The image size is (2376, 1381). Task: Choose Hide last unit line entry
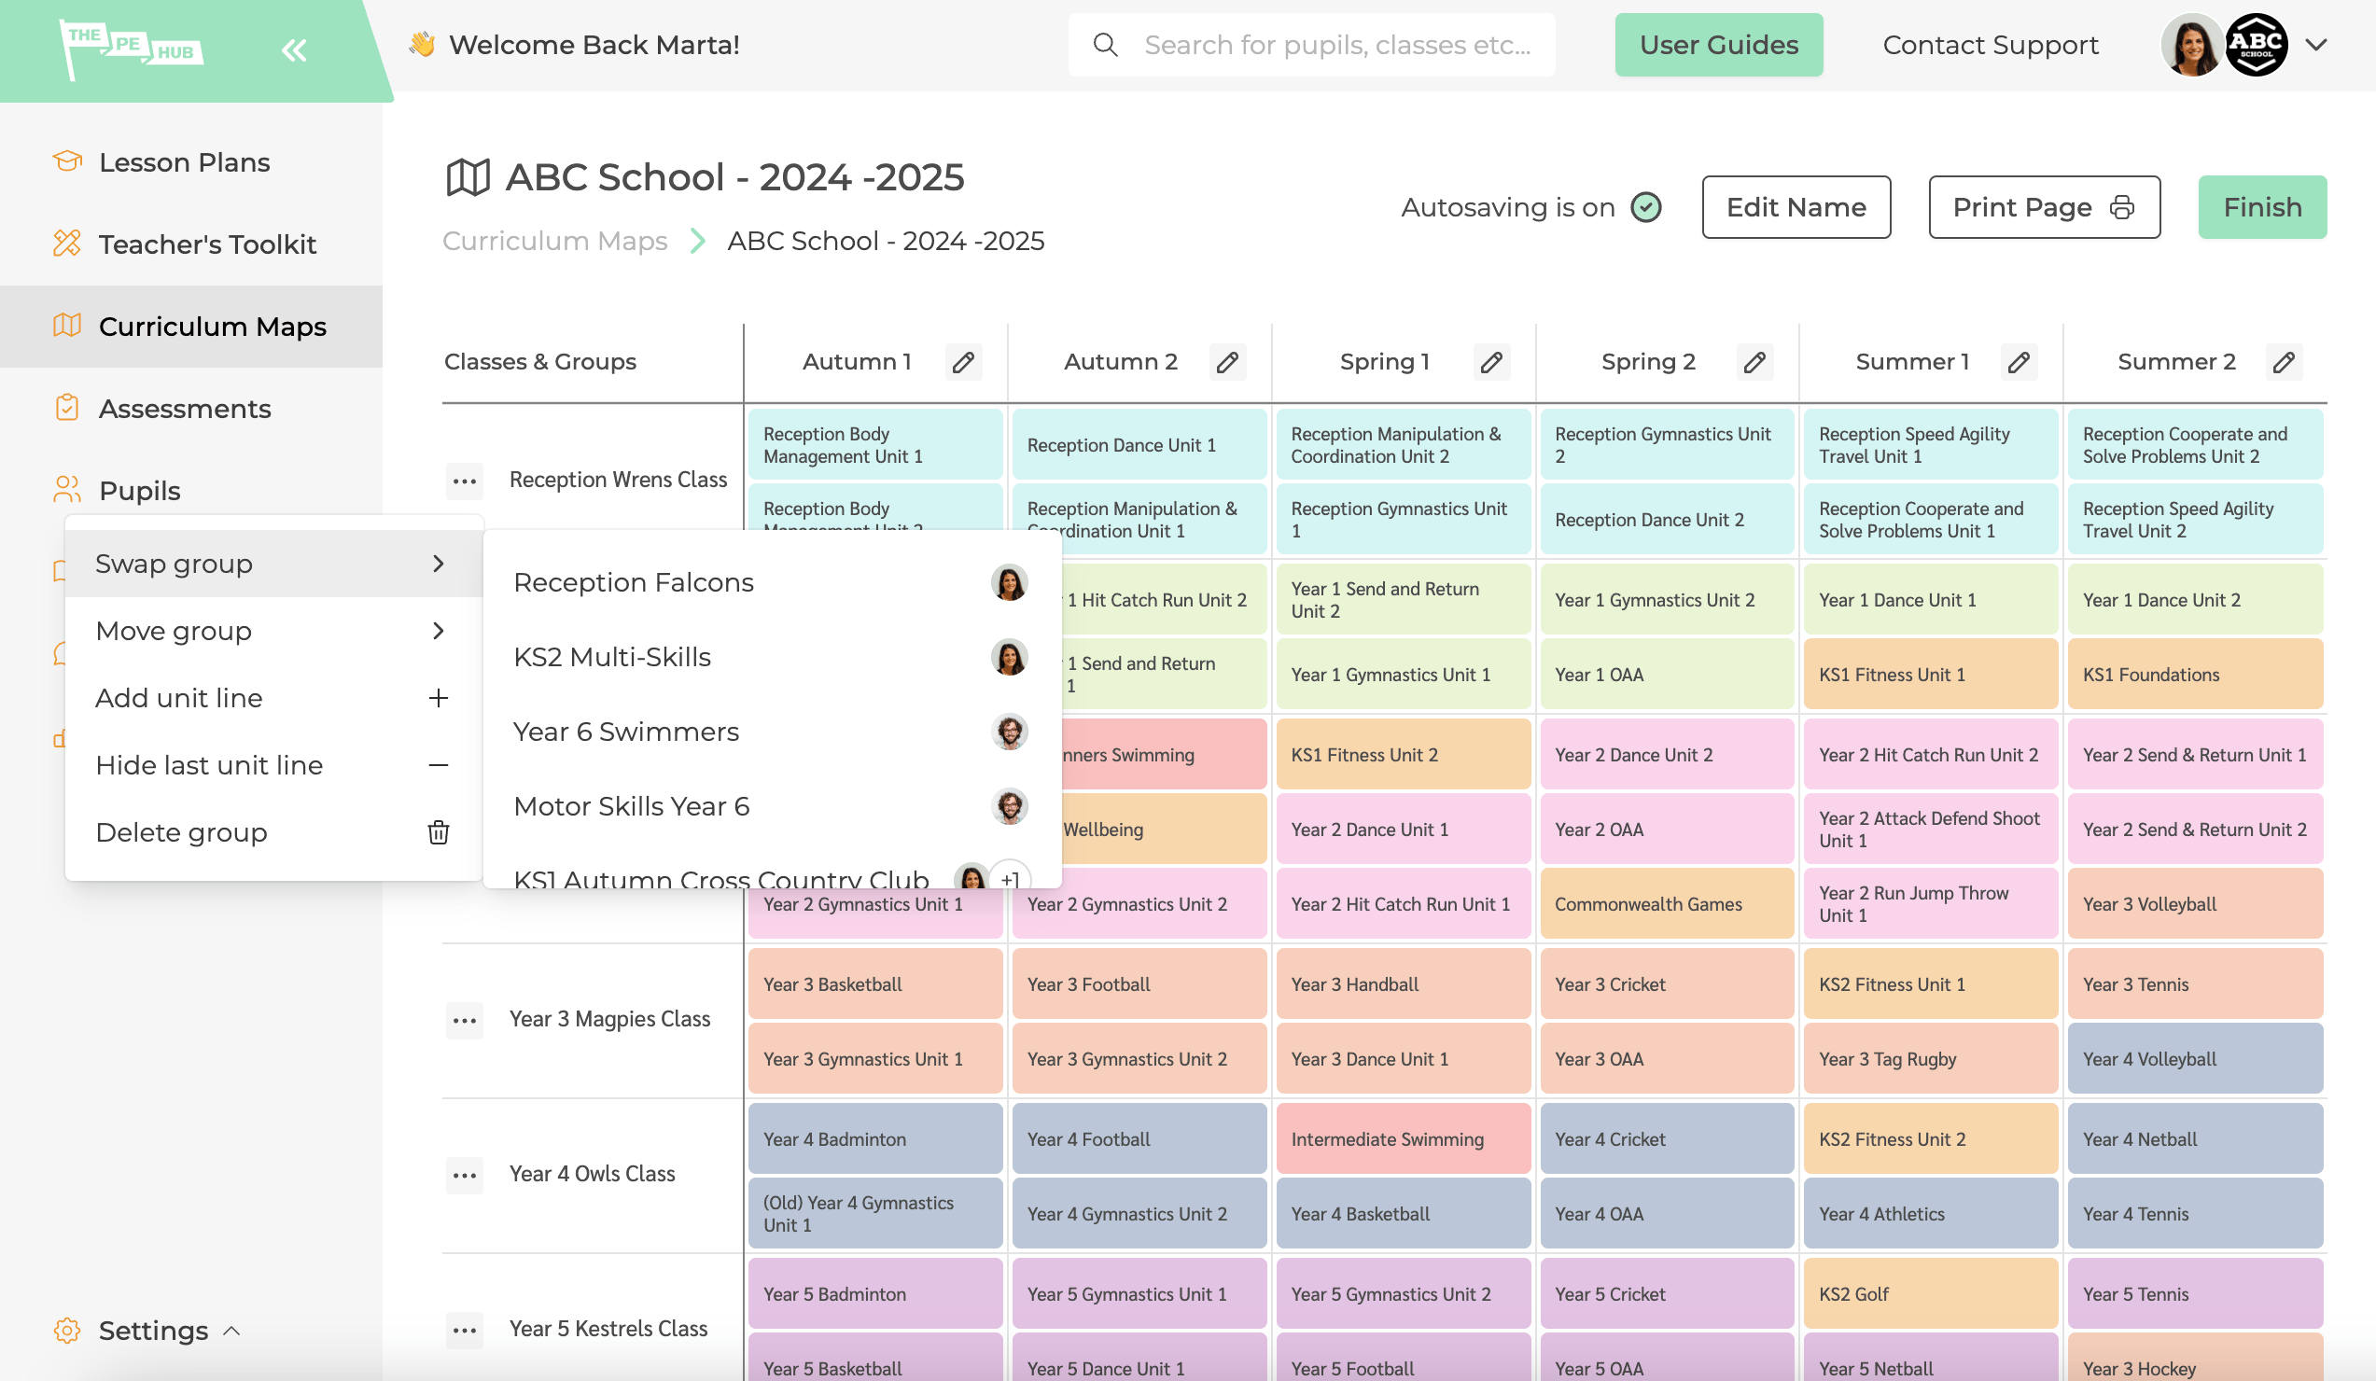pos(273,765)
